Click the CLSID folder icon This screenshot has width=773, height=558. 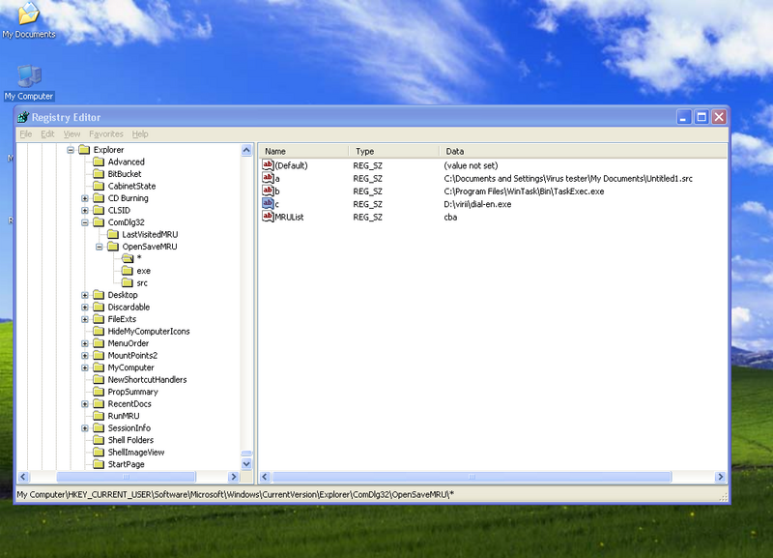(x=99, y=210)
